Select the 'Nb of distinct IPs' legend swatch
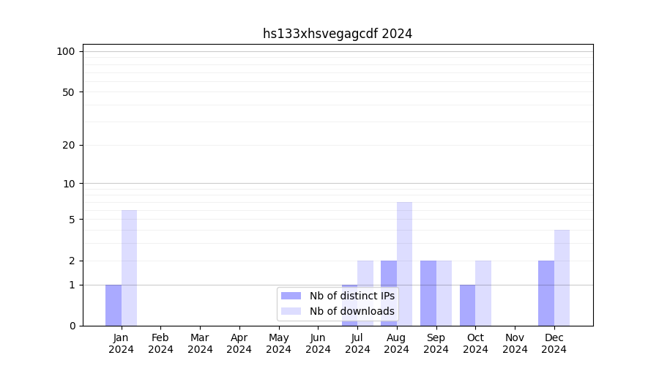Viewport: 659px width, 366px height. 291,296
